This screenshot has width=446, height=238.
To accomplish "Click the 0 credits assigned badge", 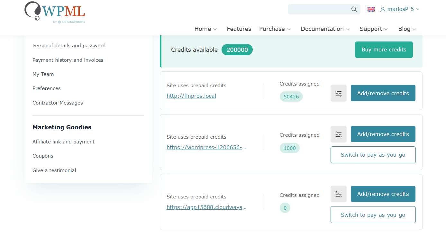I will pyautogui.click(x=285, y=208).
